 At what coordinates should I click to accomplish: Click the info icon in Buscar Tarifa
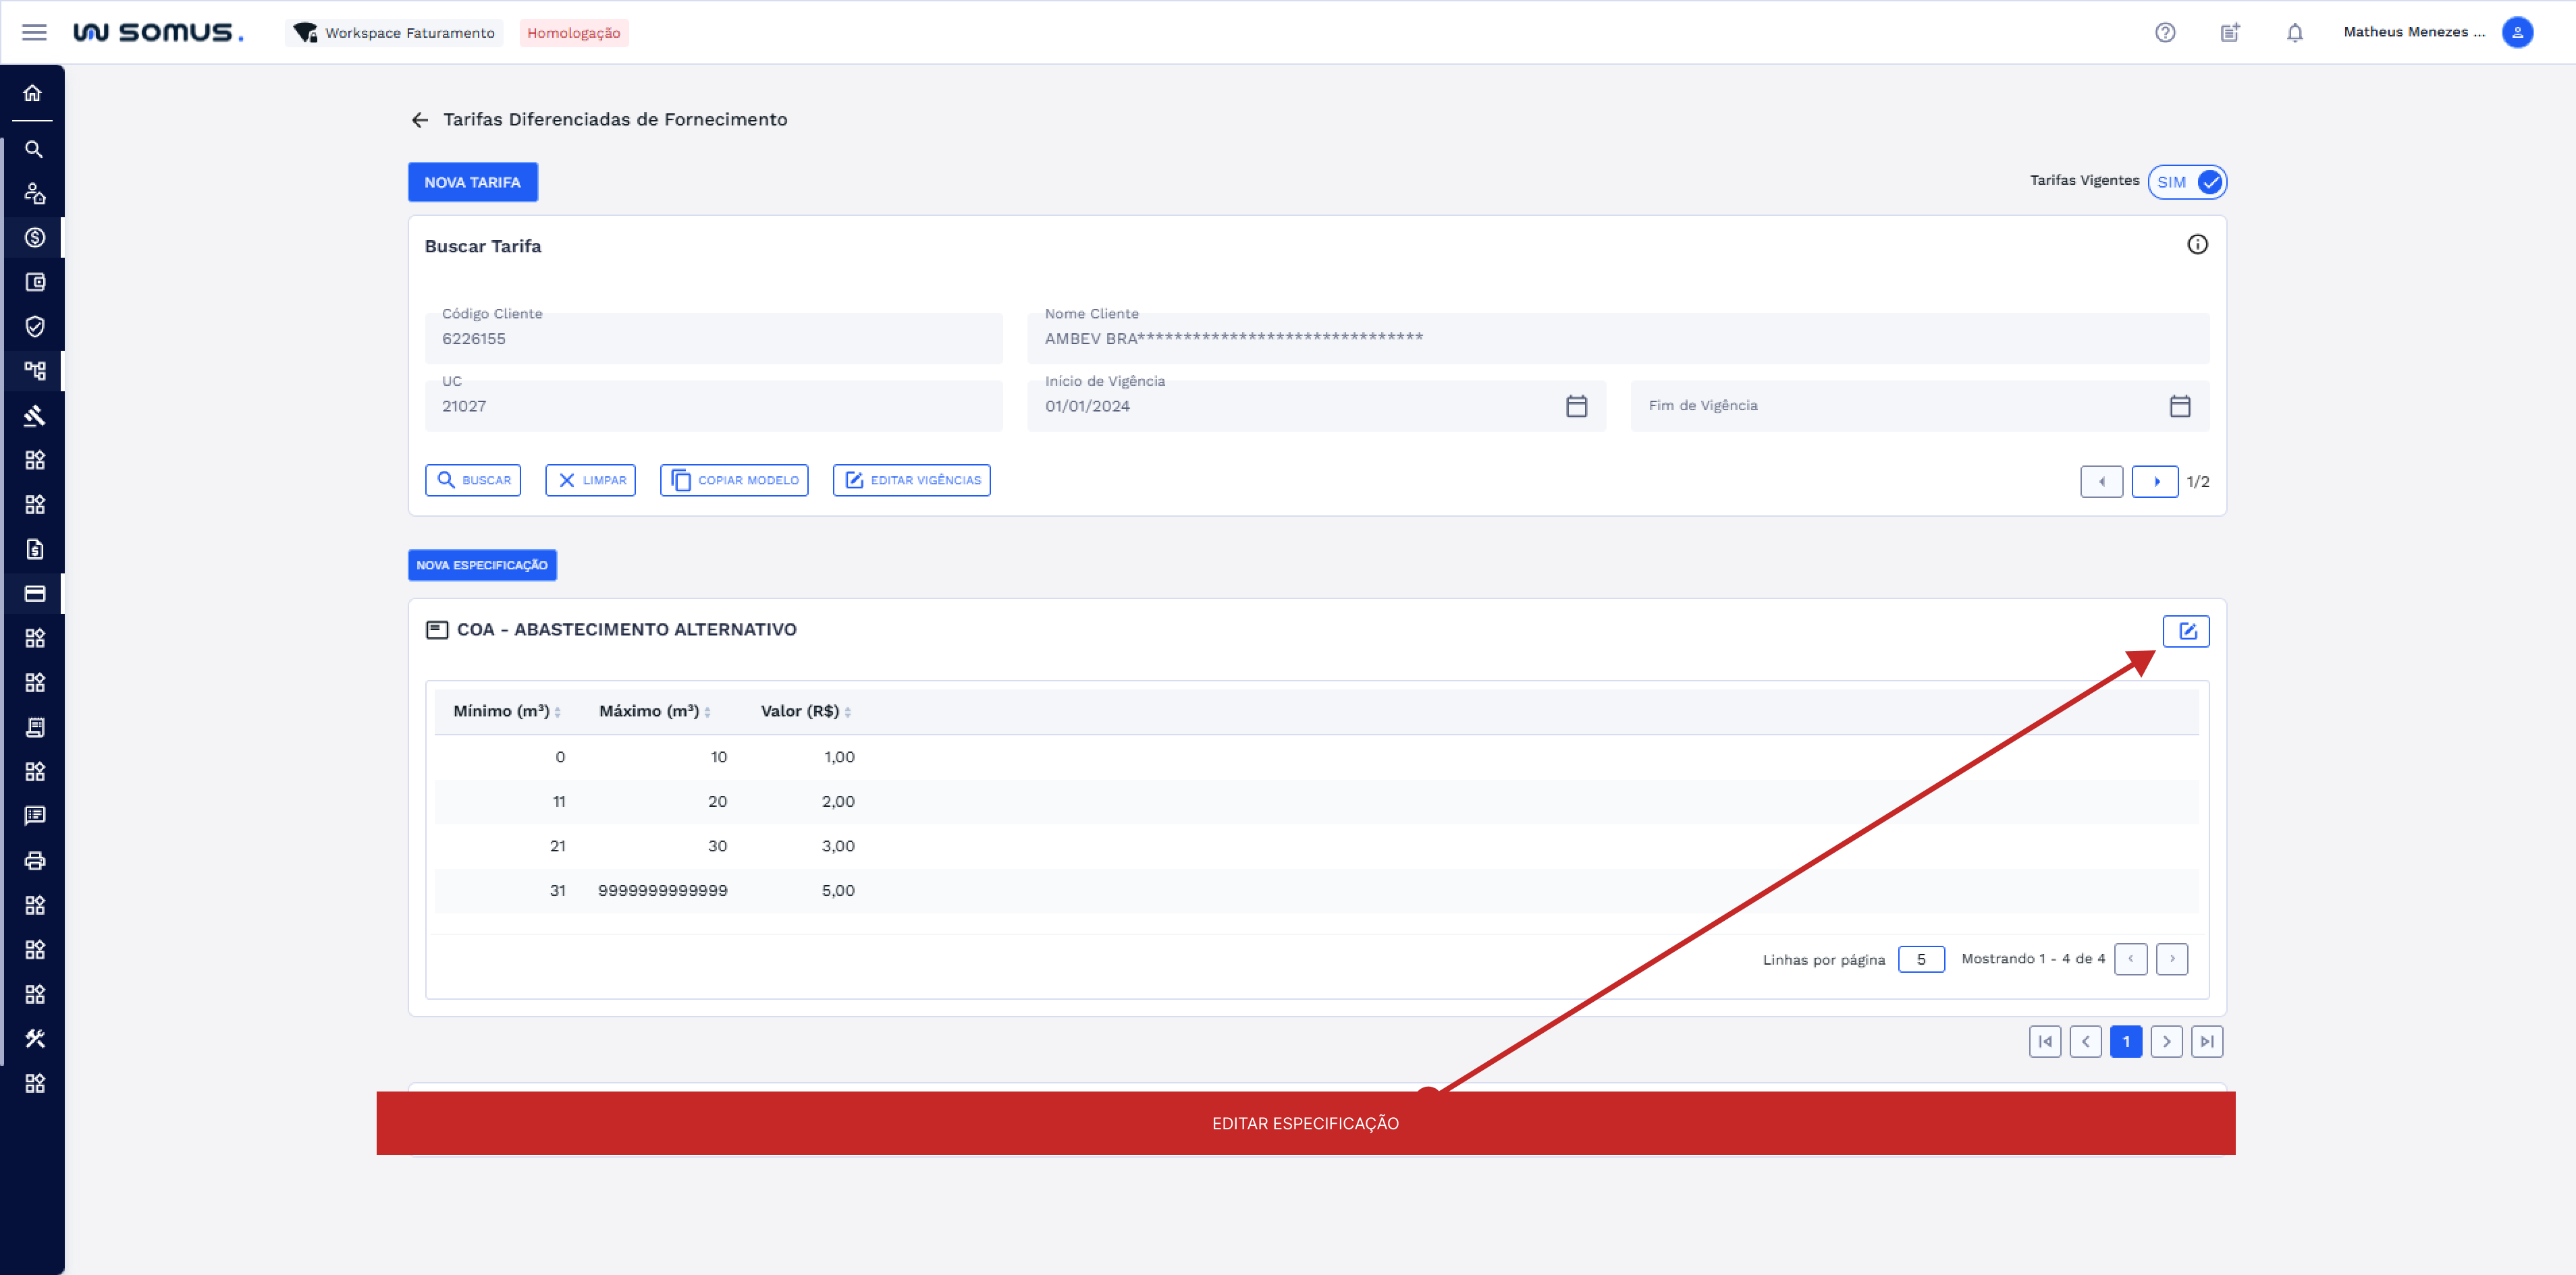(2196, 245)
